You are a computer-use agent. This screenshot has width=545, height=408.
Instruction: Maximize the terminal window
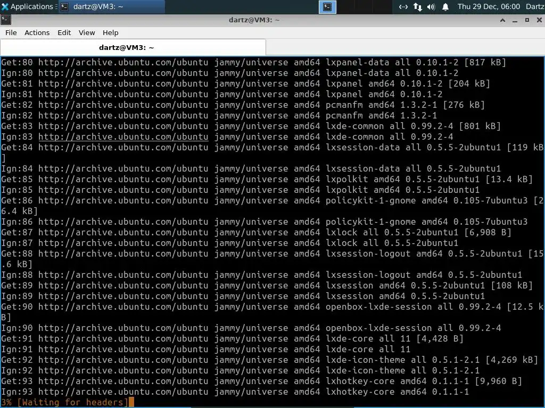coord(527,20)
